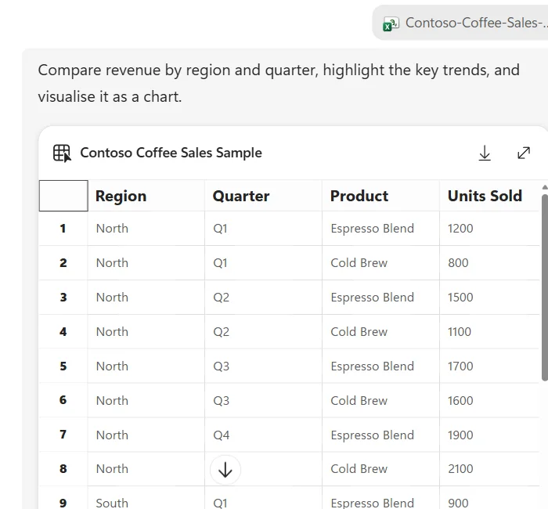Image resolution: width=548 pixels, height=509 pixels.
Task: Click the Q4 cell in row 7
Action: pyautogui.click(x=263, y=435)
